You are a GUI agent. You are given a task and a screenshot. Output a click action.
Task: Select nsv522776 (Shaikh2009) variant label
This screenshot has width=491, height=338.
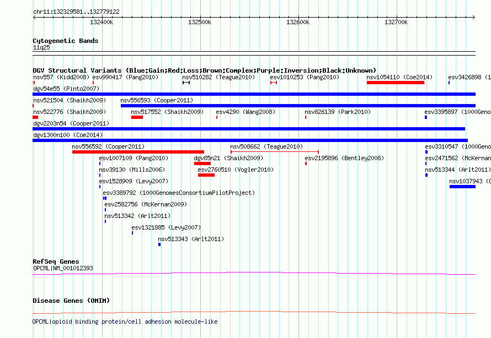coord(70,112)
